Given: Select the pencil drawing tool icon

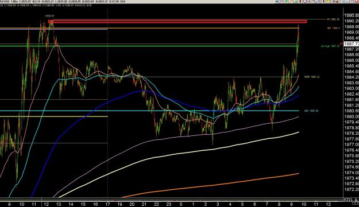Looking at the screenshot, I should point(291,1).
